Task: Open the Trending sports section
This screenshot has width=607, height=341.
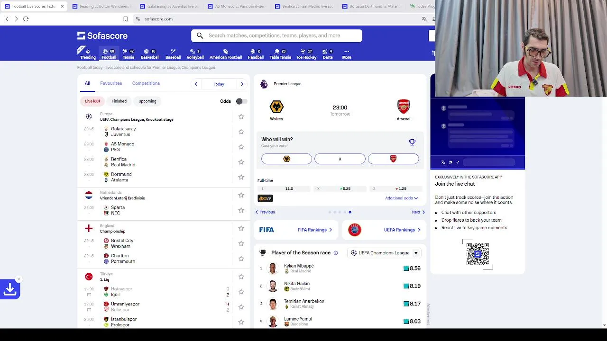Action: (87, 54)
